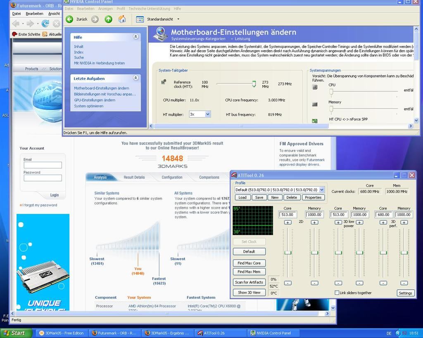Screen dimensions: 423x338
Task: Open the home icon in NVIDIA Control Panel
Action: pos(122,19)
